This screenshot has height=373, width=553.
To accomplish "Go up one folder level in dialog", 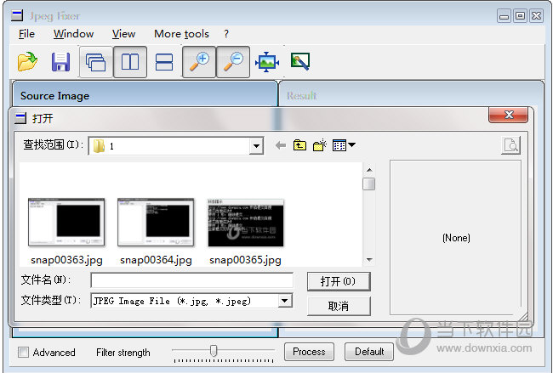I will 299,146.
